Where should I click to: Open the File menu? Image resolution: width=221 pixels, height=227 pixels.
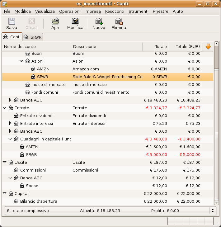(x=7, y=12)
